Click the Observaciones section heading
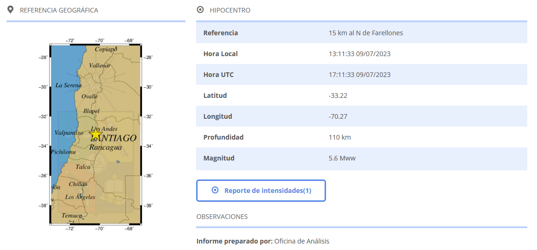The height and width of the screenshot is (250, 537). (222, 217)
